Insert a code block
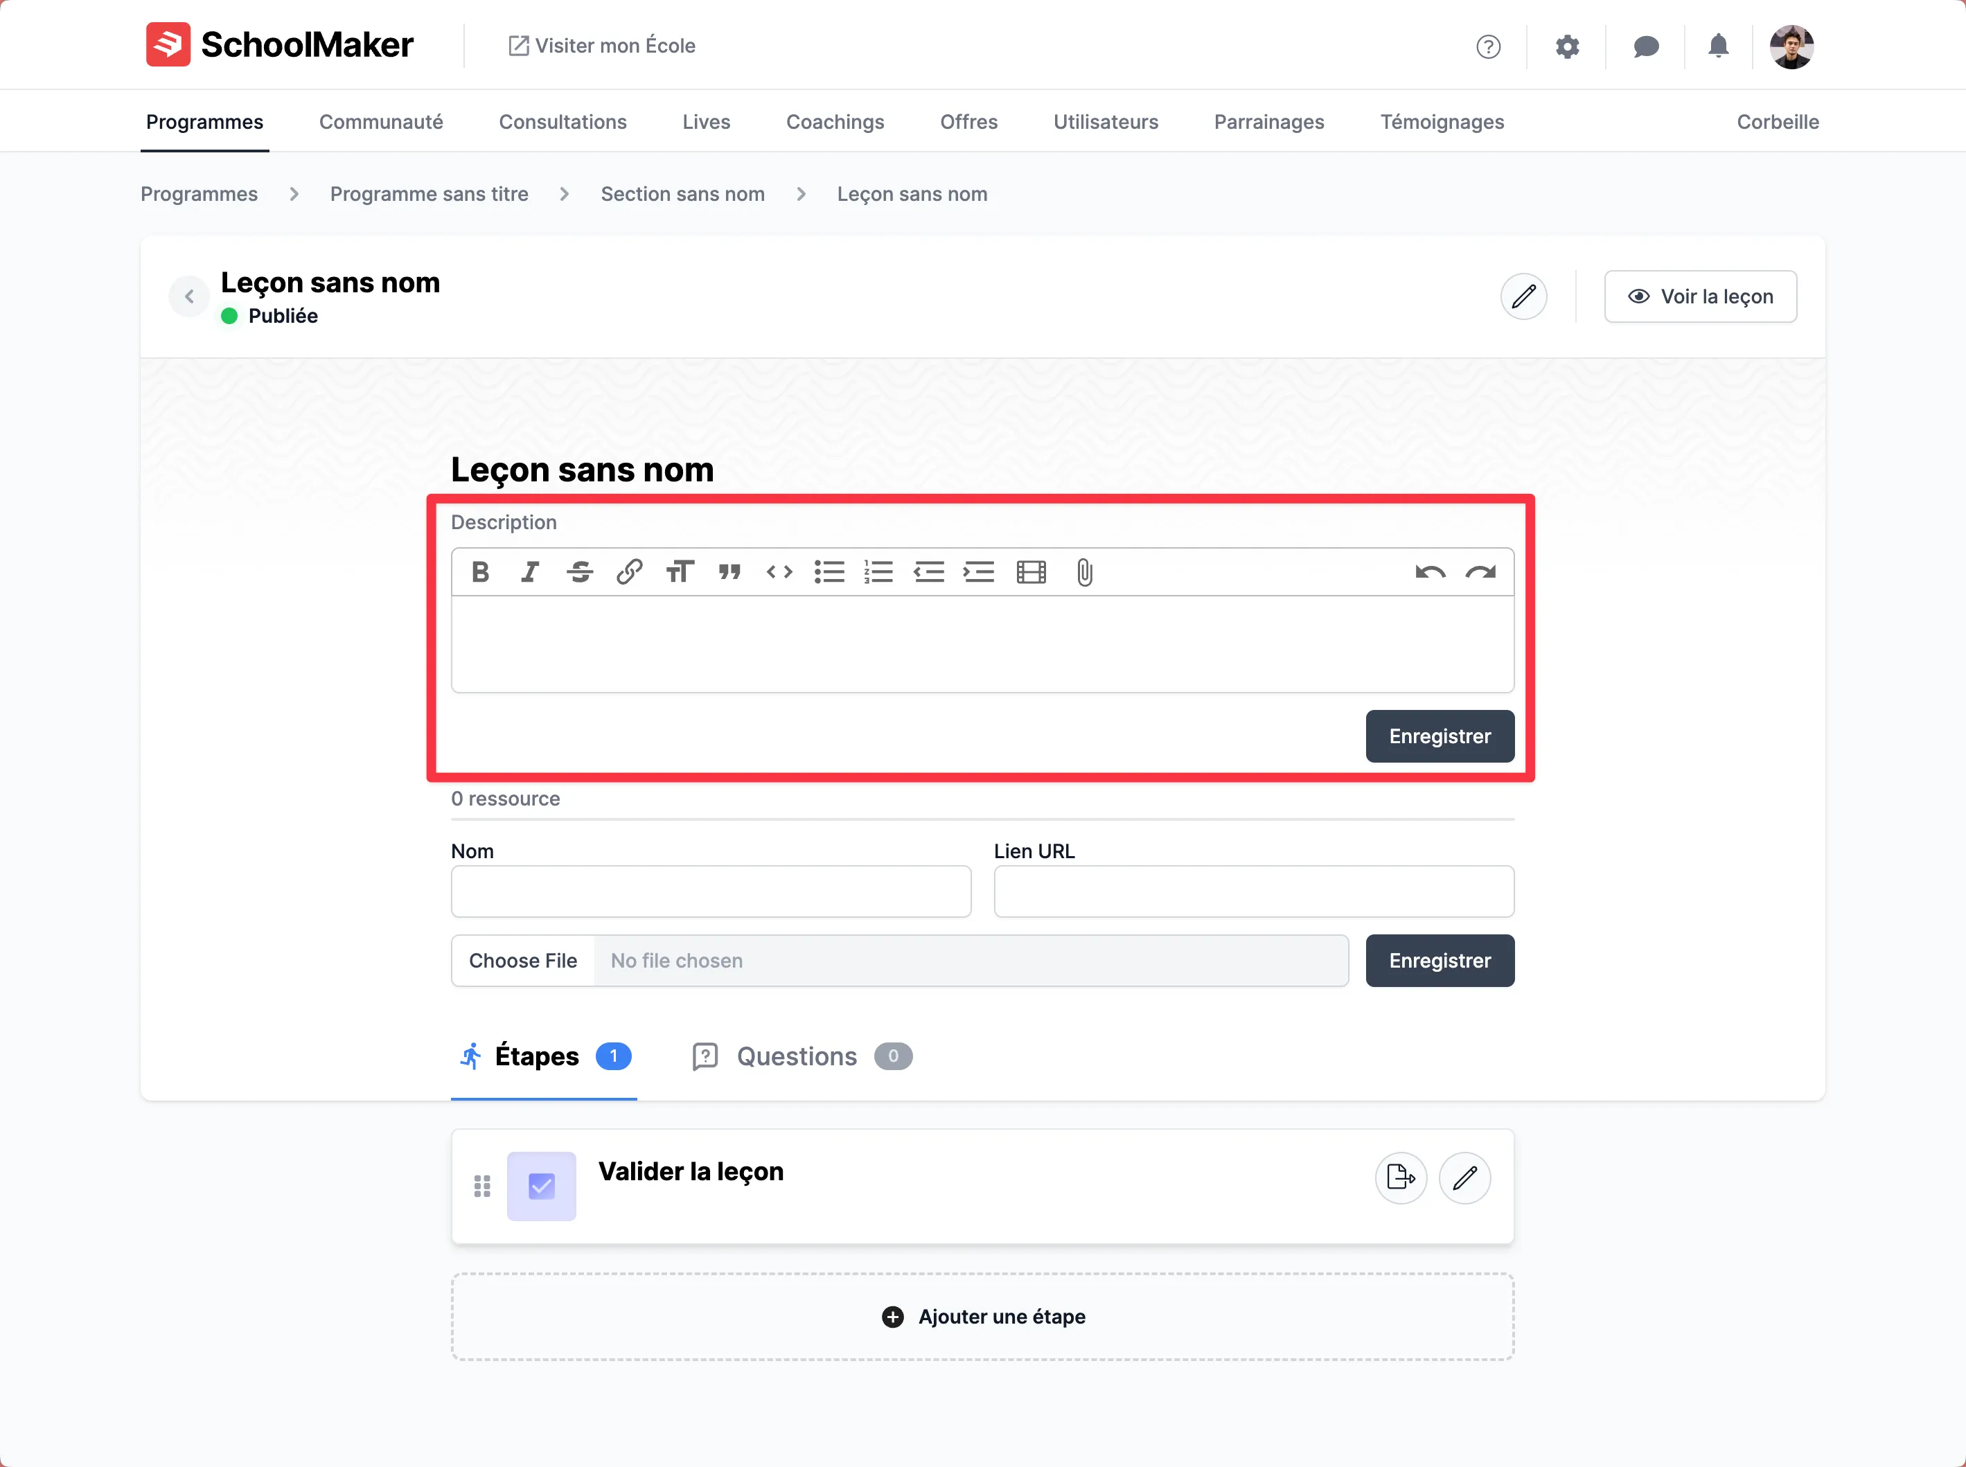 point(779,572)
